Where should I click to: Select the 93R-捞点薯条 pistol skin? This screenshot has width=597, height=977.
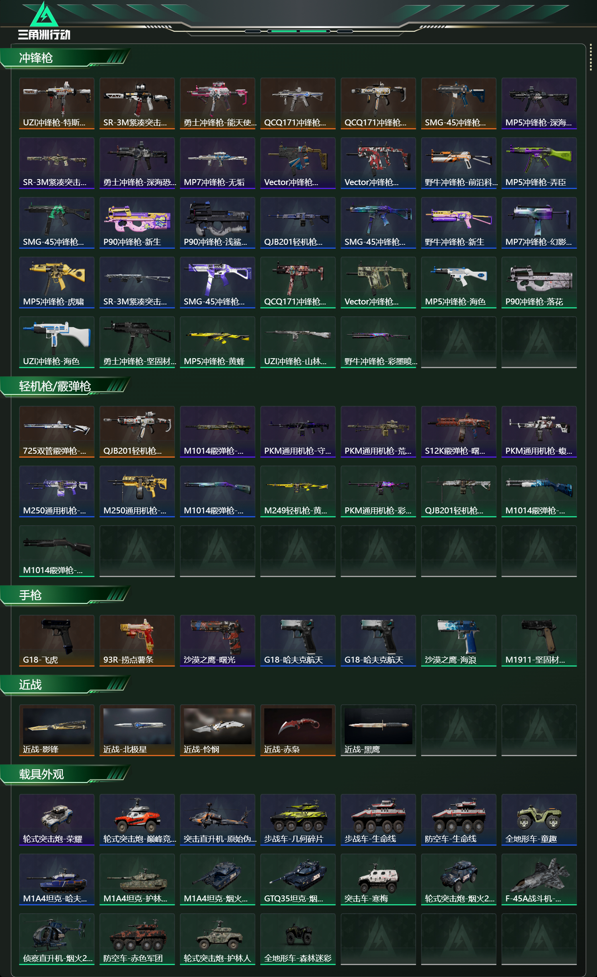coord(137,641)
